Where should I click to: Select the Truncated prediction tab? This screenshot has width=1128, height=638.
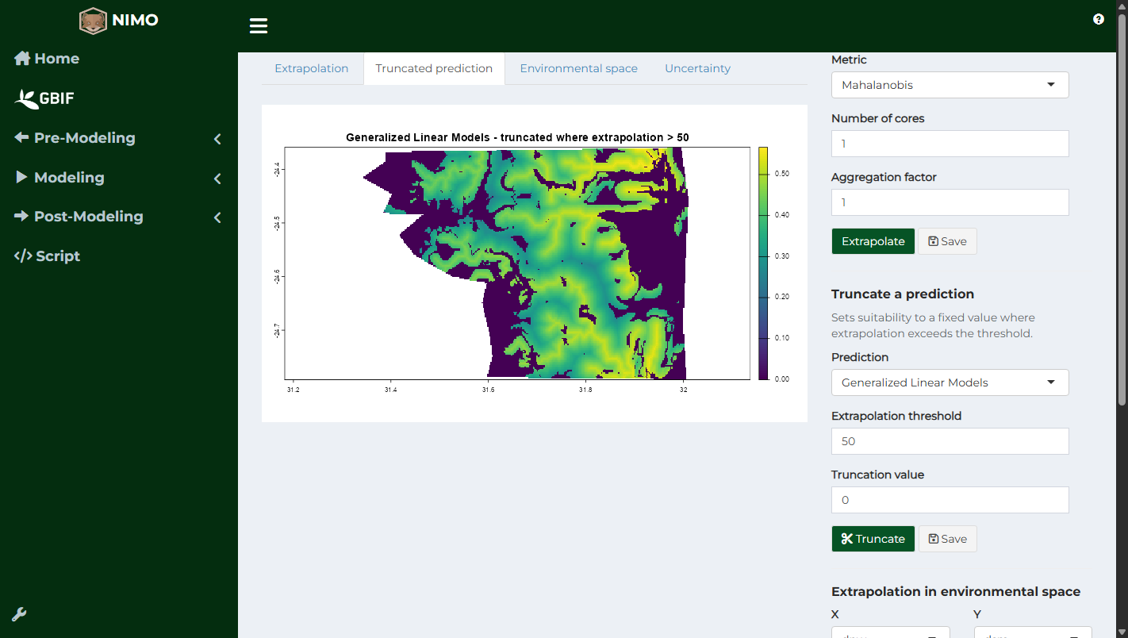pos(434,68)
